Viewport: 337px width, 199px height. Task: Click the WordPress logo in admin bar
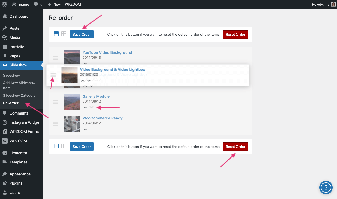5,4
